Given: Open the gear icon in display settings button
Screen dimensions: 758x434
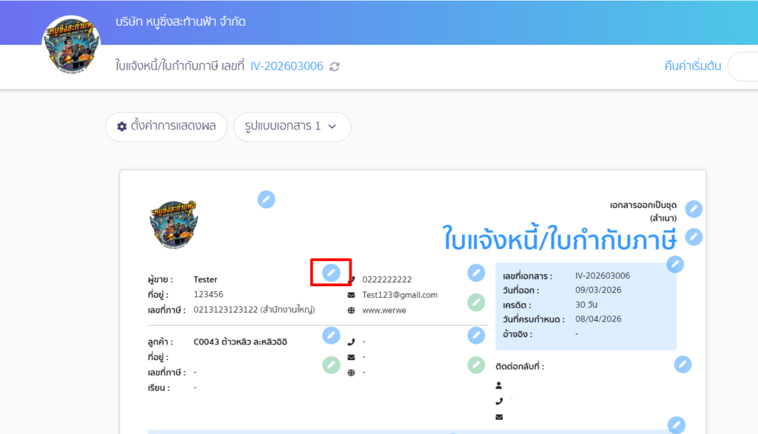Looking at the screenshot, I should click(121, 126).
